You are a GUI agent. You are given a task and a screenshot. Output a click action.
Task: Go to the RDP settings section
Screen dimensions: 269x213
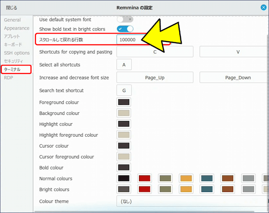pyautogui.click(x=9, y=78)
